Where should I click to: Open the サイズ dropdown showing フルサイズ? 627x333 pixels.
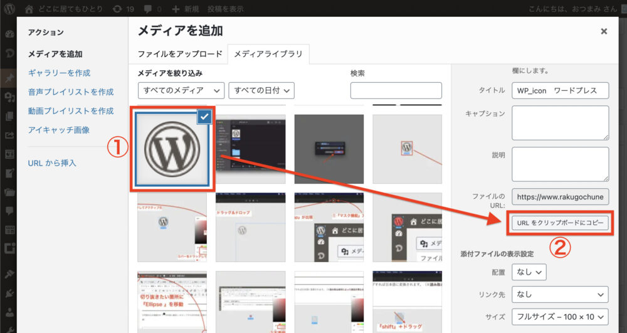click(560, 317)
